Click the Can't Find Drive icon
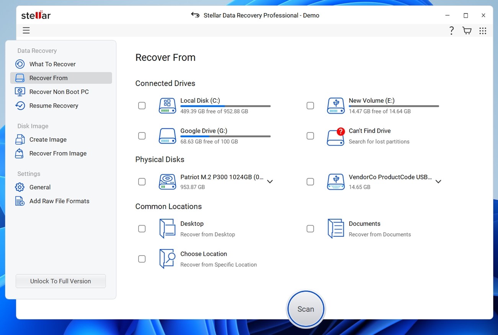498x335 pixels. point(336,136)
